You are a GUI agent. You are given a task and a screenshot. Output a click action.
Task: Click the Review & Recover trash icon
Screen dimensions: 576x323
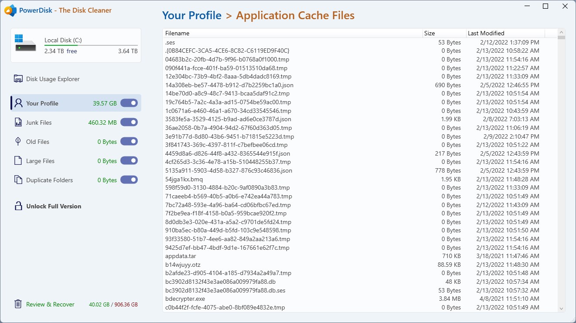coord(18,304)
